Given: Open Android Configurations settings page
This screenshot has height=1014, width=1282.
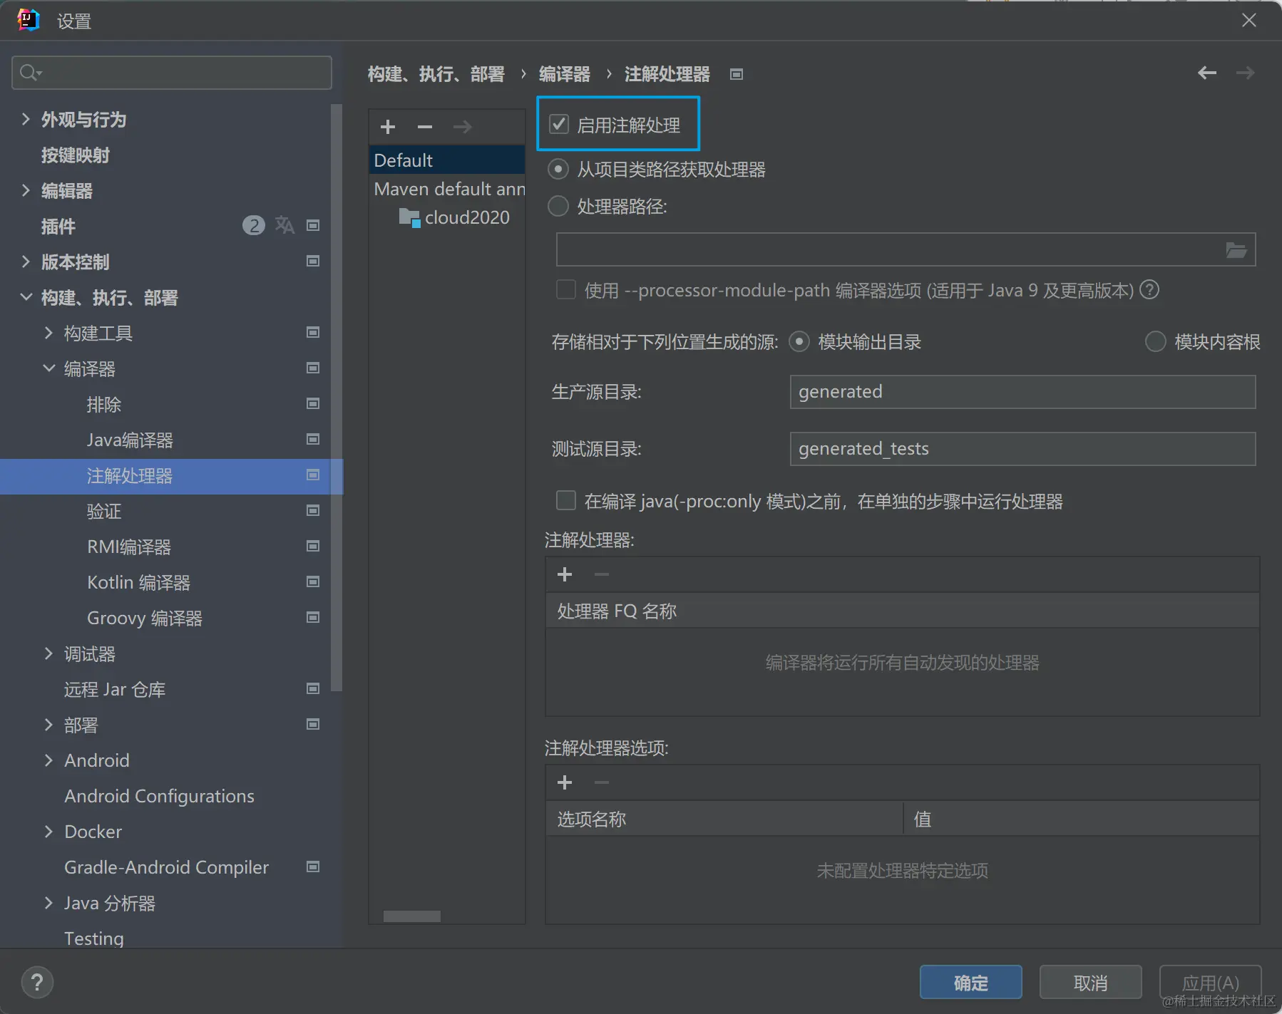Looking at the screenshot, I should pos(159,796).
